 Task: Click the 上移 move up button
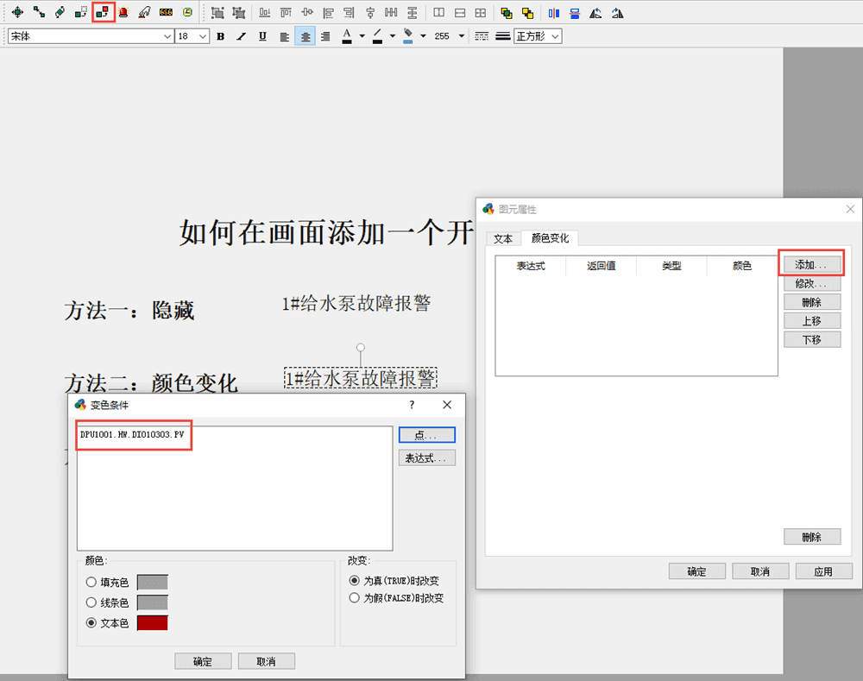point(812,320)
